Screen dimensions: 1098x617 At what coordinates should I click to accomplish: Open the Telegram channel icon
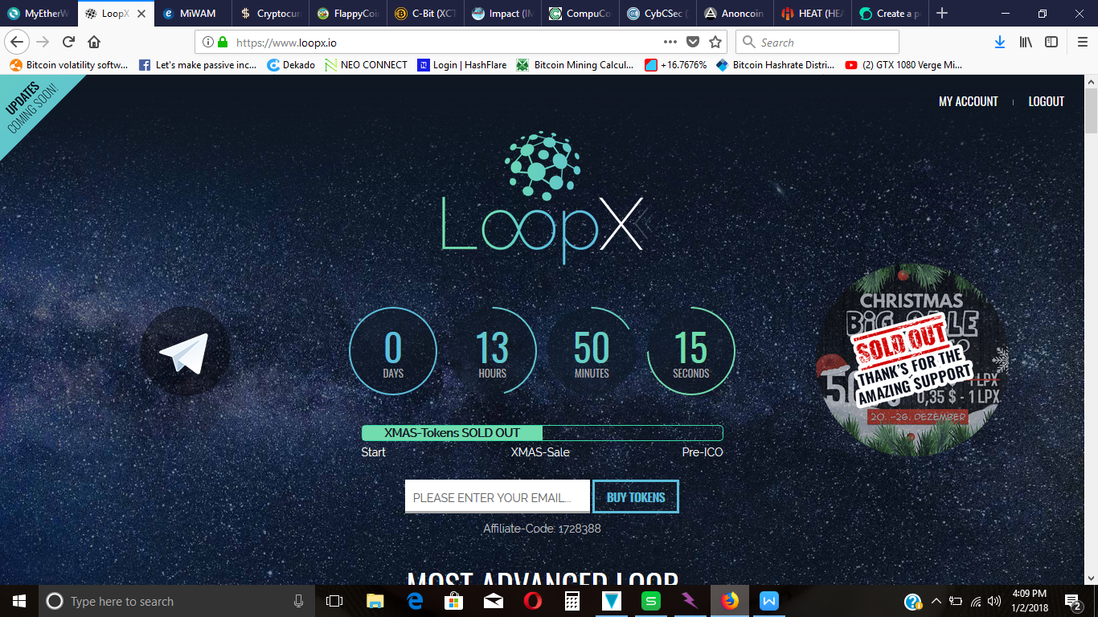185,352
